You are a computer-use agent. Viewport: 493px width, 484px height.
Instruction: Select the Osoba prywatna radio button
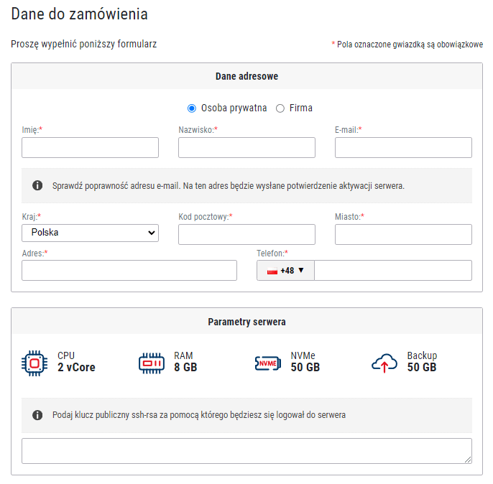pos(191,108)
